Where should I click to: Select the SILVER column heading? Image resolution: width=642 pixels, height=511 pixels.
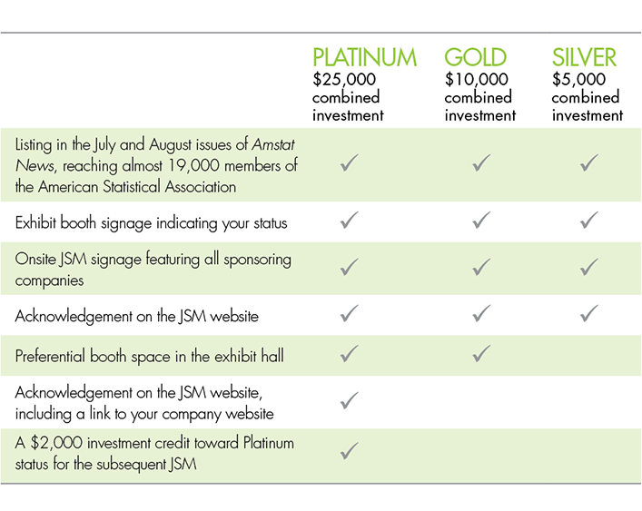pos(584,57)
